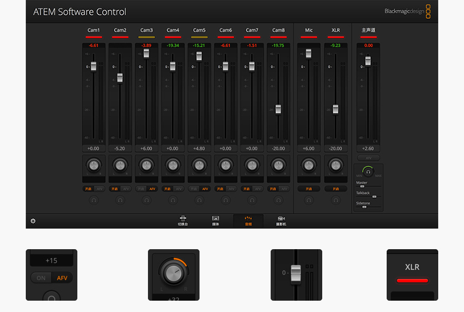Image resolution: width=464 pixels, height=312 pixels.
Task: Solo Cam1 with its headphone button
Action: 94,200
